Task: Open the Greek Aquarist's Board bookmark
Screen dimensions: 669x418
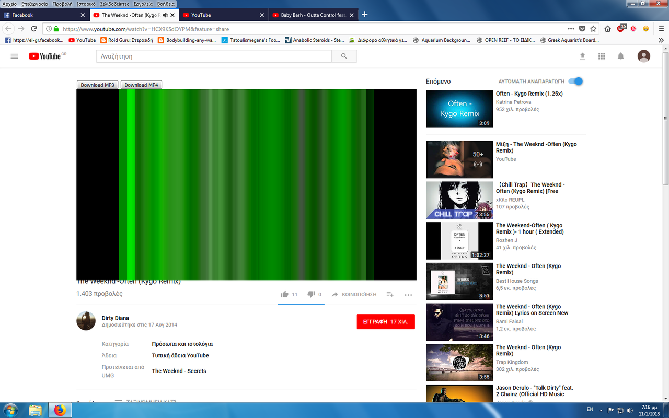Action: [x=570, y=40]
